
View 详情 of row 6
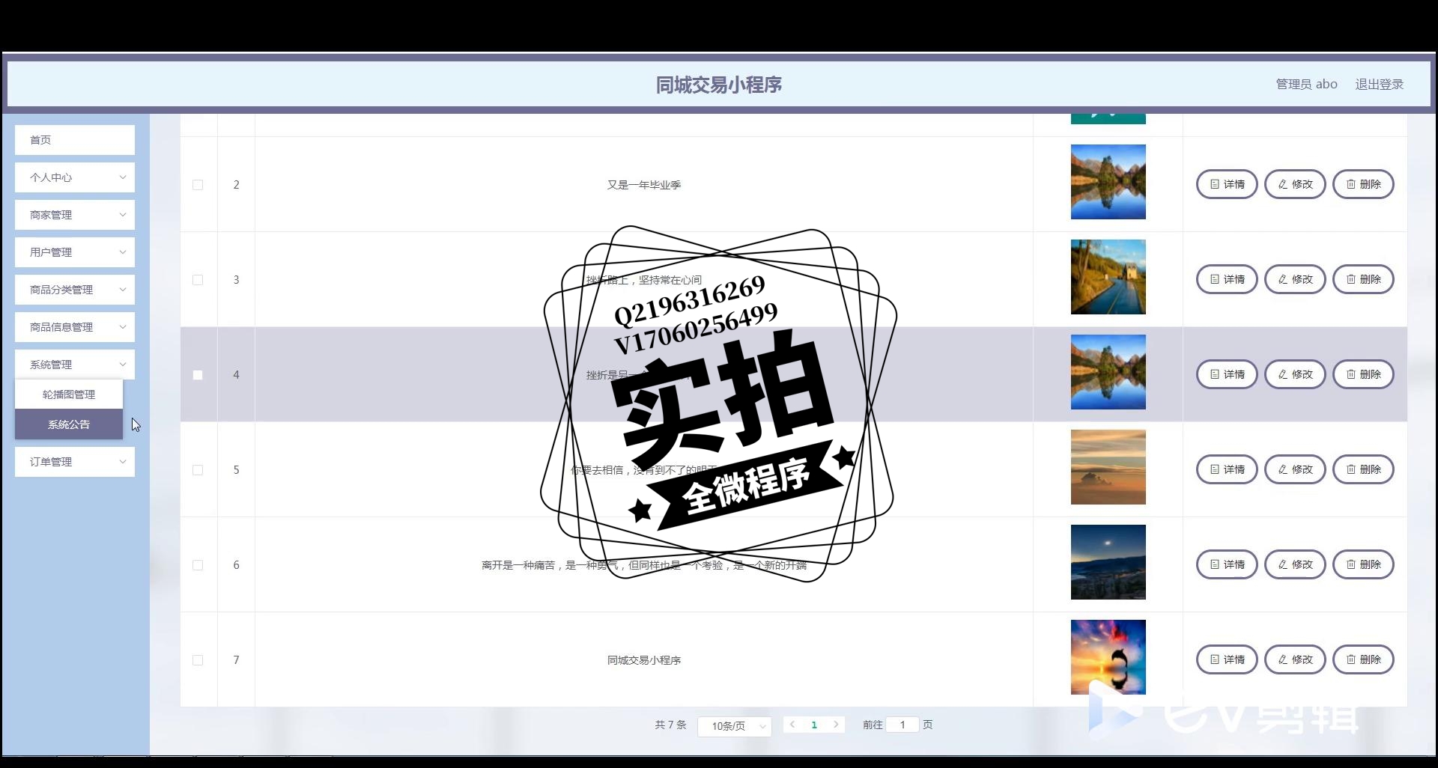pyautogui.click(x=1227, y=564)
